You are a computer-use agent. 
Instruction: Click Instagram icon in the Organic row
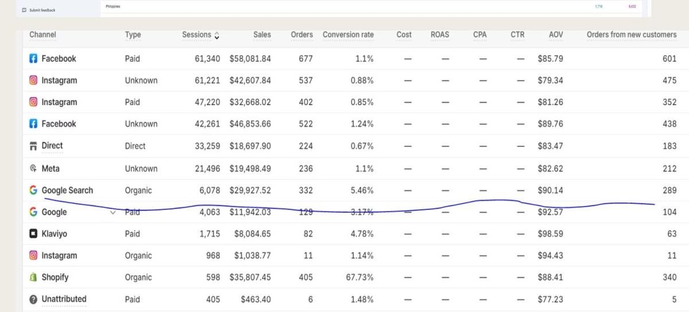tap(33, 256)
